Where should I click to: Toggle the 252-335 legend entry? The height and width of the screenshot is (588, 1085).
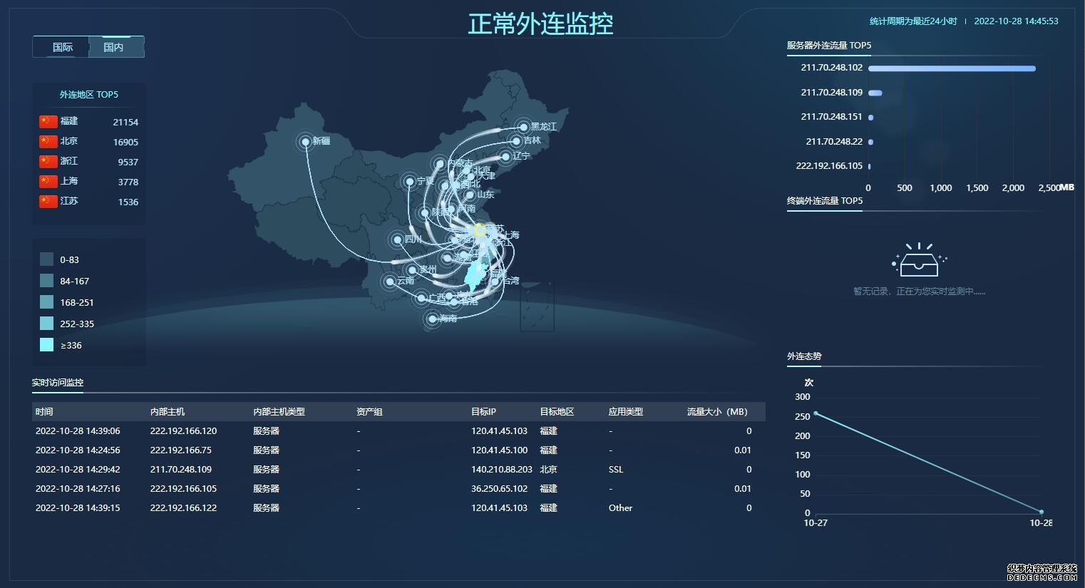click(x=46, y=323)
